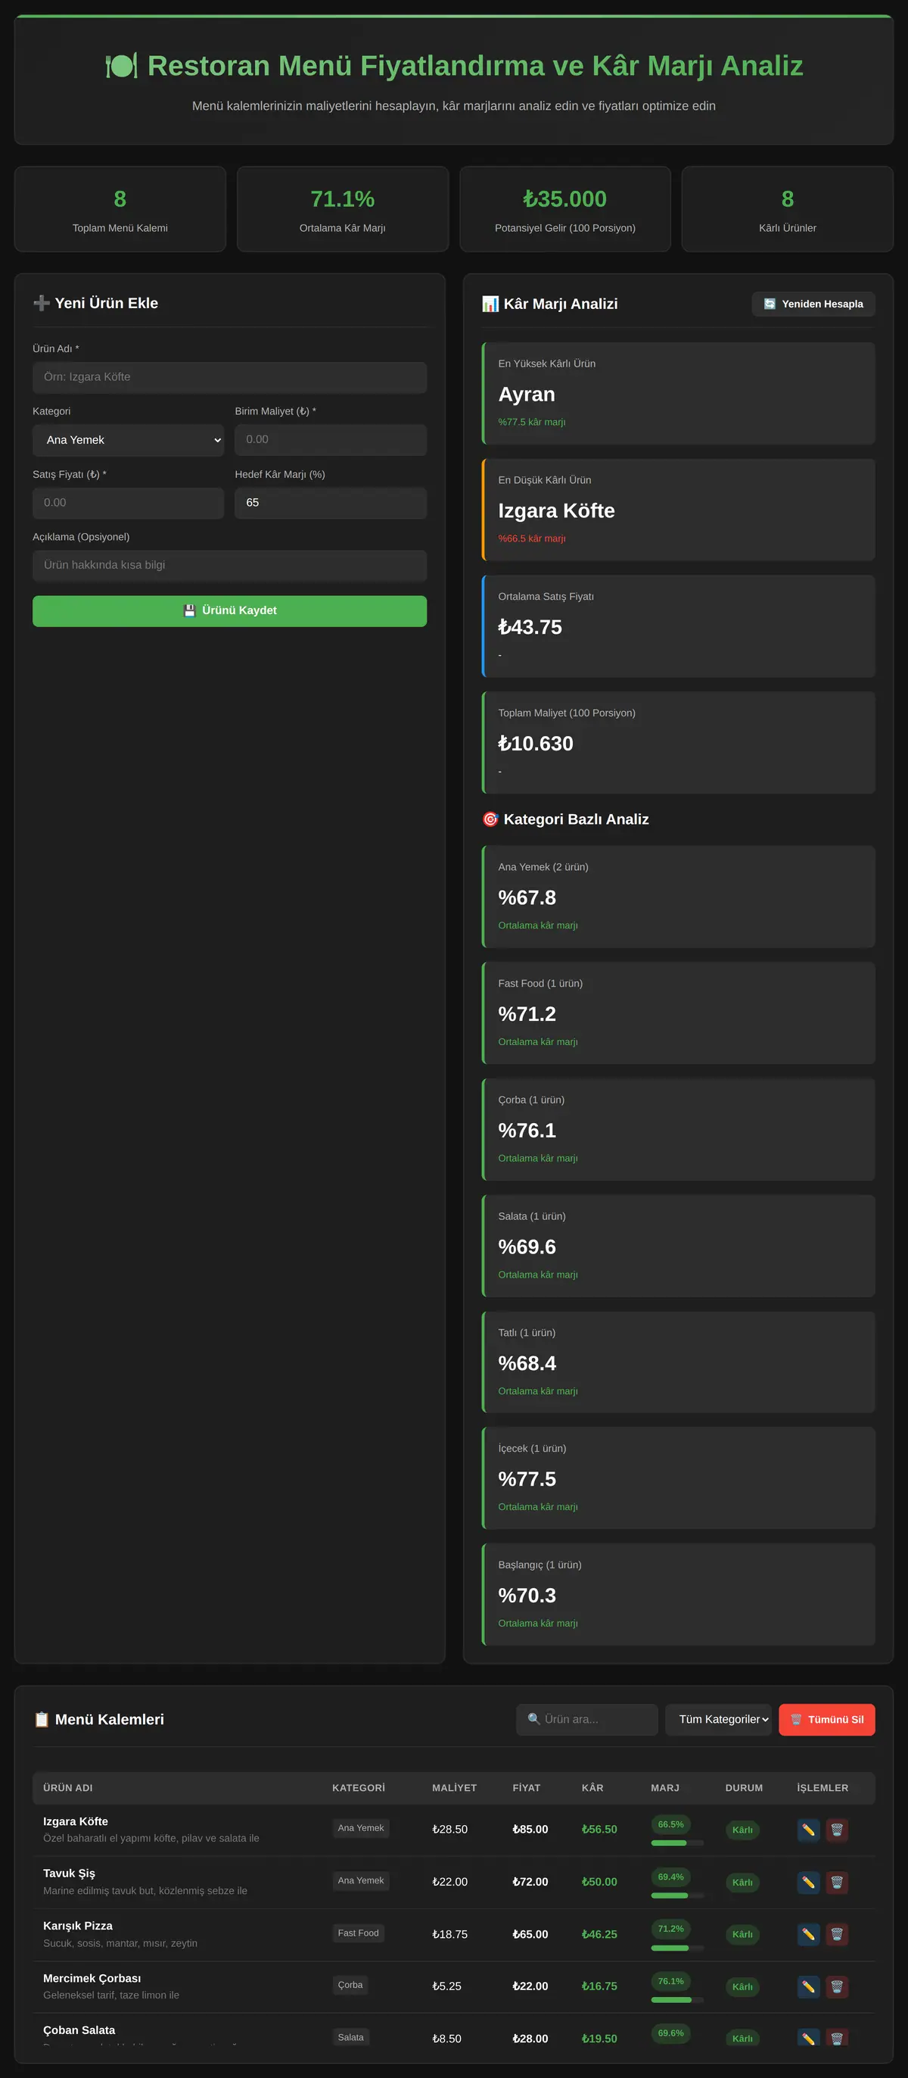Screen dimensions: 908x2078
Task: Click the pencil edit icon for Tavuk Şiş
Action: coord(808,1882)
